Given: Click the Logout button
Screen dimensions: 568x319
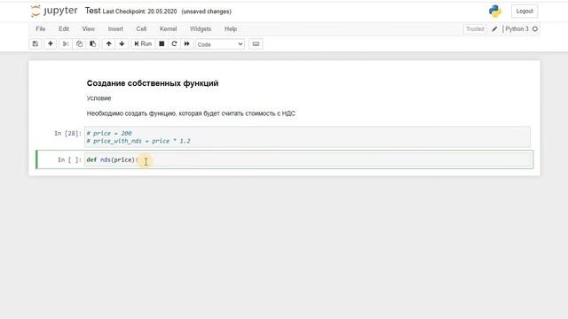Looking at the screenshot, I should (x=525, y=12).
